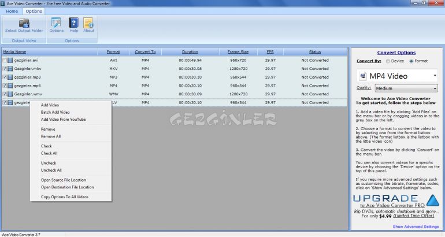Open the Quality Medium dropdown
This screenshot has width=445, height=237.
coord(406,88)
